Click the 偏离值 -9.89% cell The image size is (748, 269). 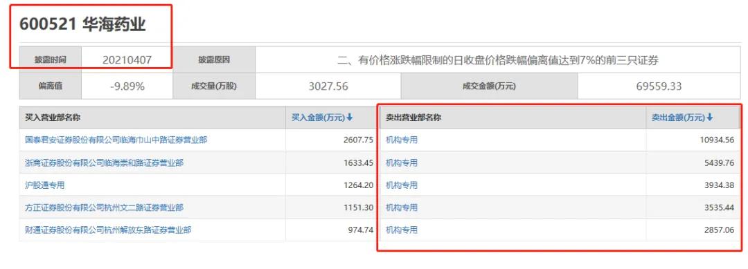[x=127, y=86]
